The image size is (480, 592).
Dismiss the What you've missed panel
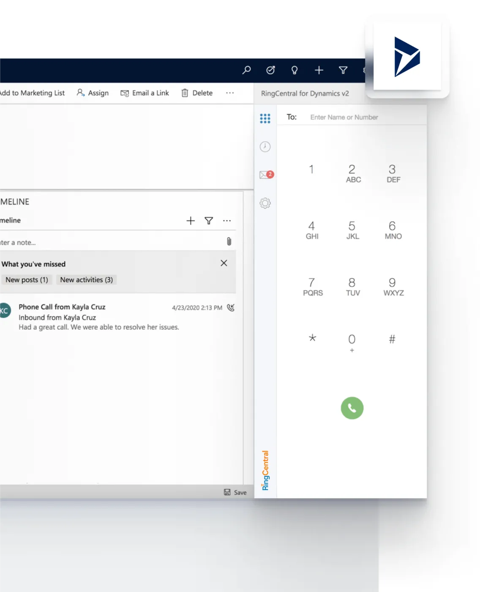(x=224, y=263)
